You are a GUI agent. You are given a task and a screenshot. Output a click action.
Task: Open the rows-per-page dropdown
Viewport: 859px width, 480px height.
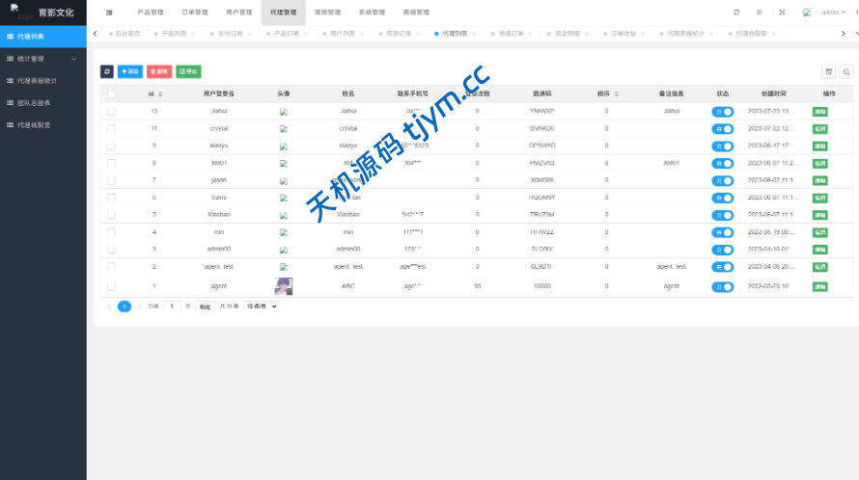261,307
